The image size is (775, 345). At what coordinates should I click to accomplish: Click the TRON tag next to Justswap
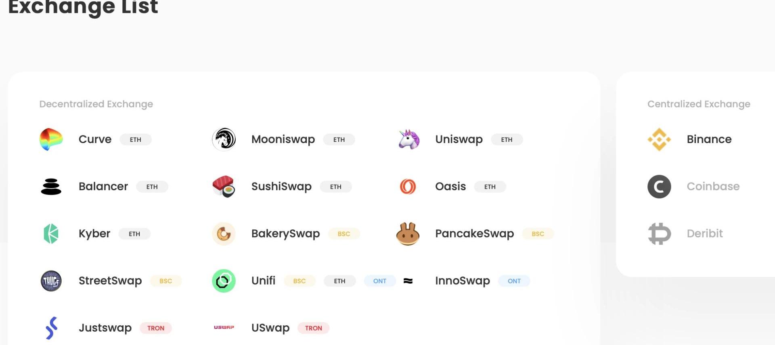click(155, 328)
